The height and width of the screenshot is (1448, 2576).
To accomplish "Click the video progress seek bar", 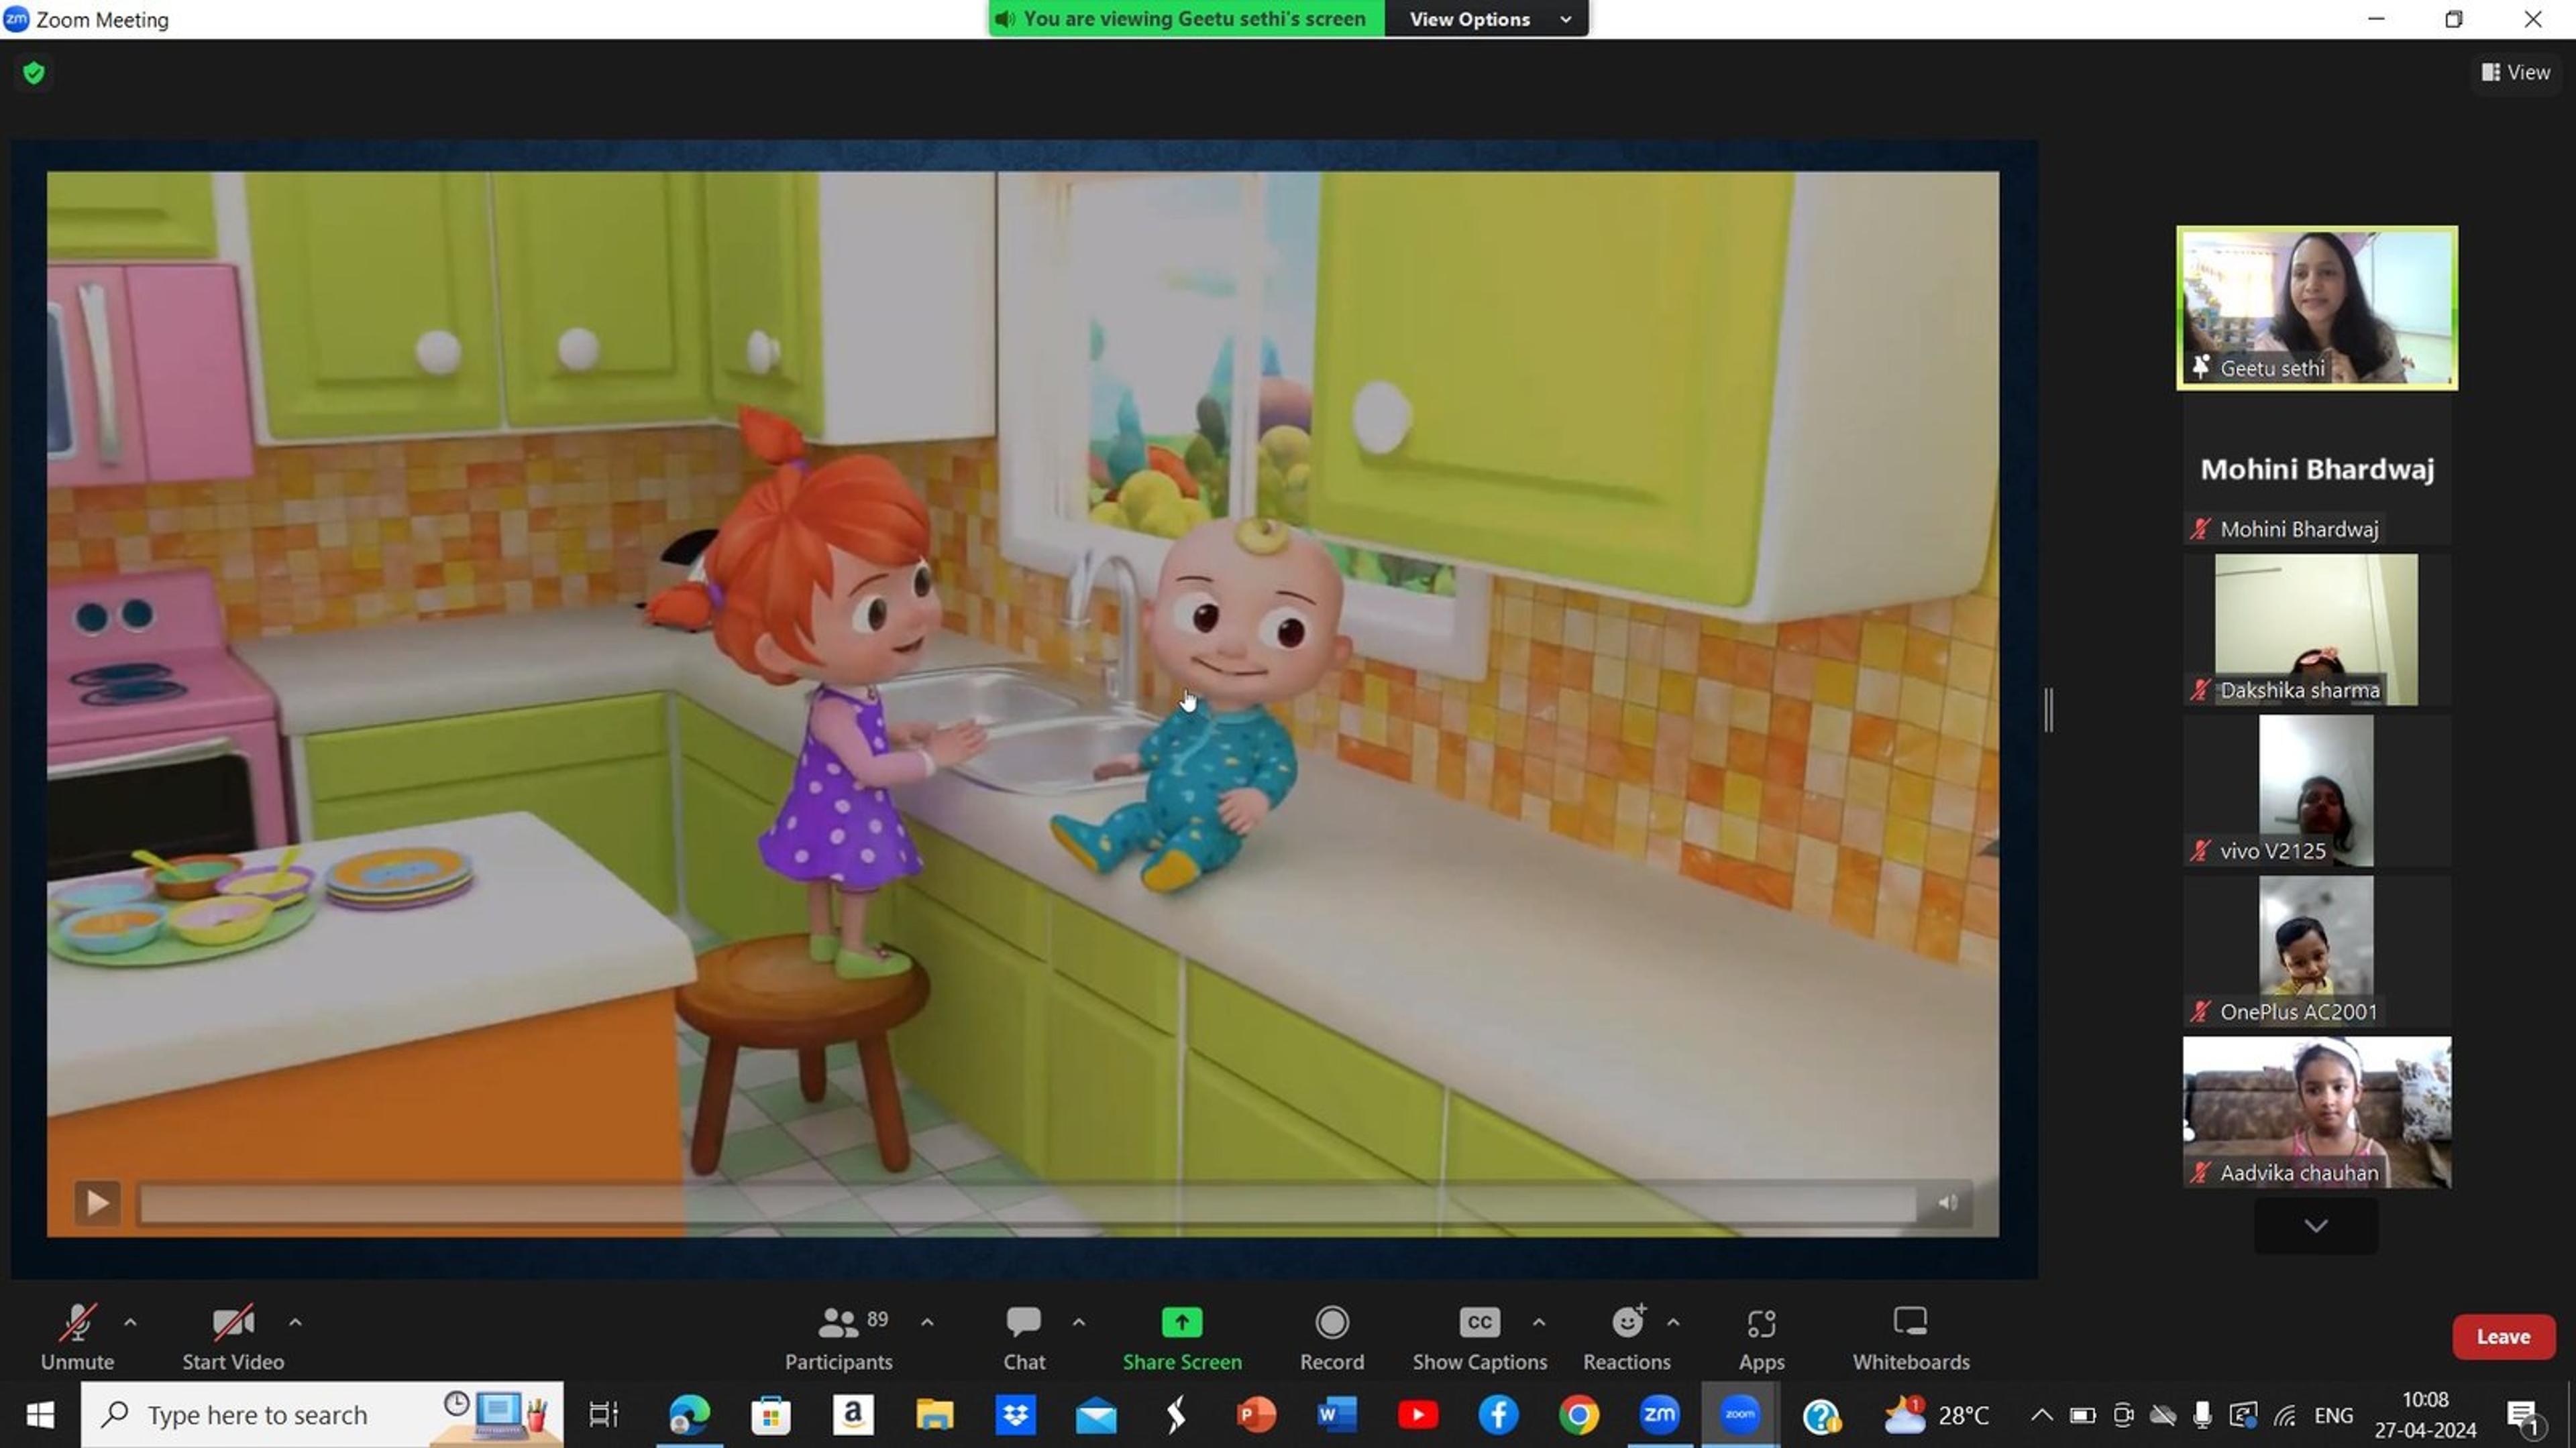I will (1028, 1203).
